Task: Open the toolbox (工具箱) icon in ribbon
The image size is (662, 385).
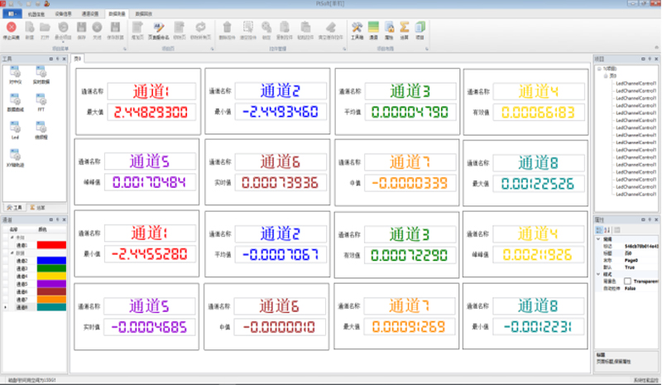Action: coord(357,30)
